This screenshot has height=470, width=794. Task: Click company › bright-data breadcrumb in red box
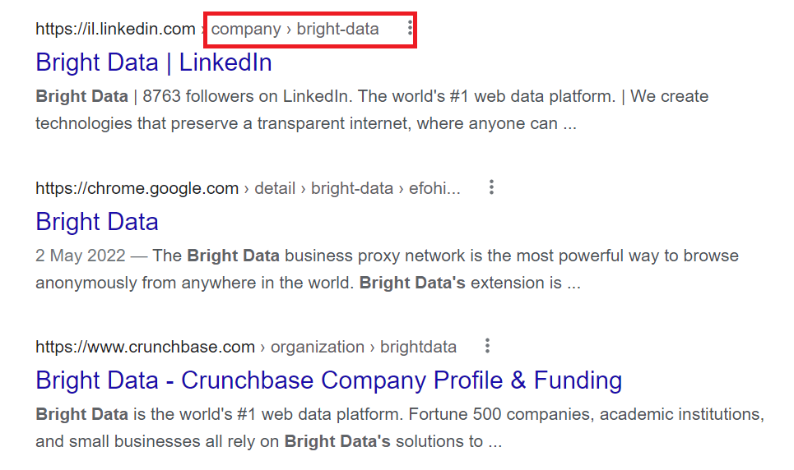coord(295,29)
